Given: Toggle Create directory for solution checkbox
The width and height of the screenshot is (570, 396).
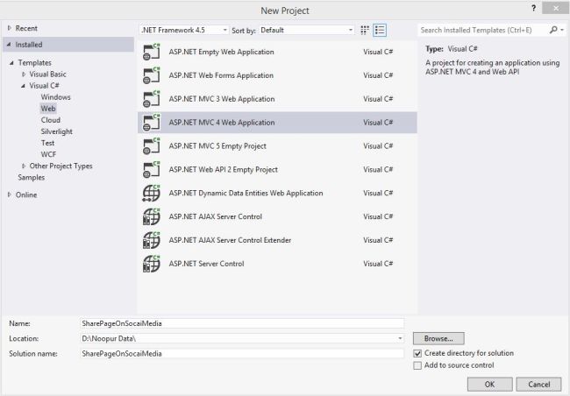Looking at the screenshot, I should [x=417, y=353].
